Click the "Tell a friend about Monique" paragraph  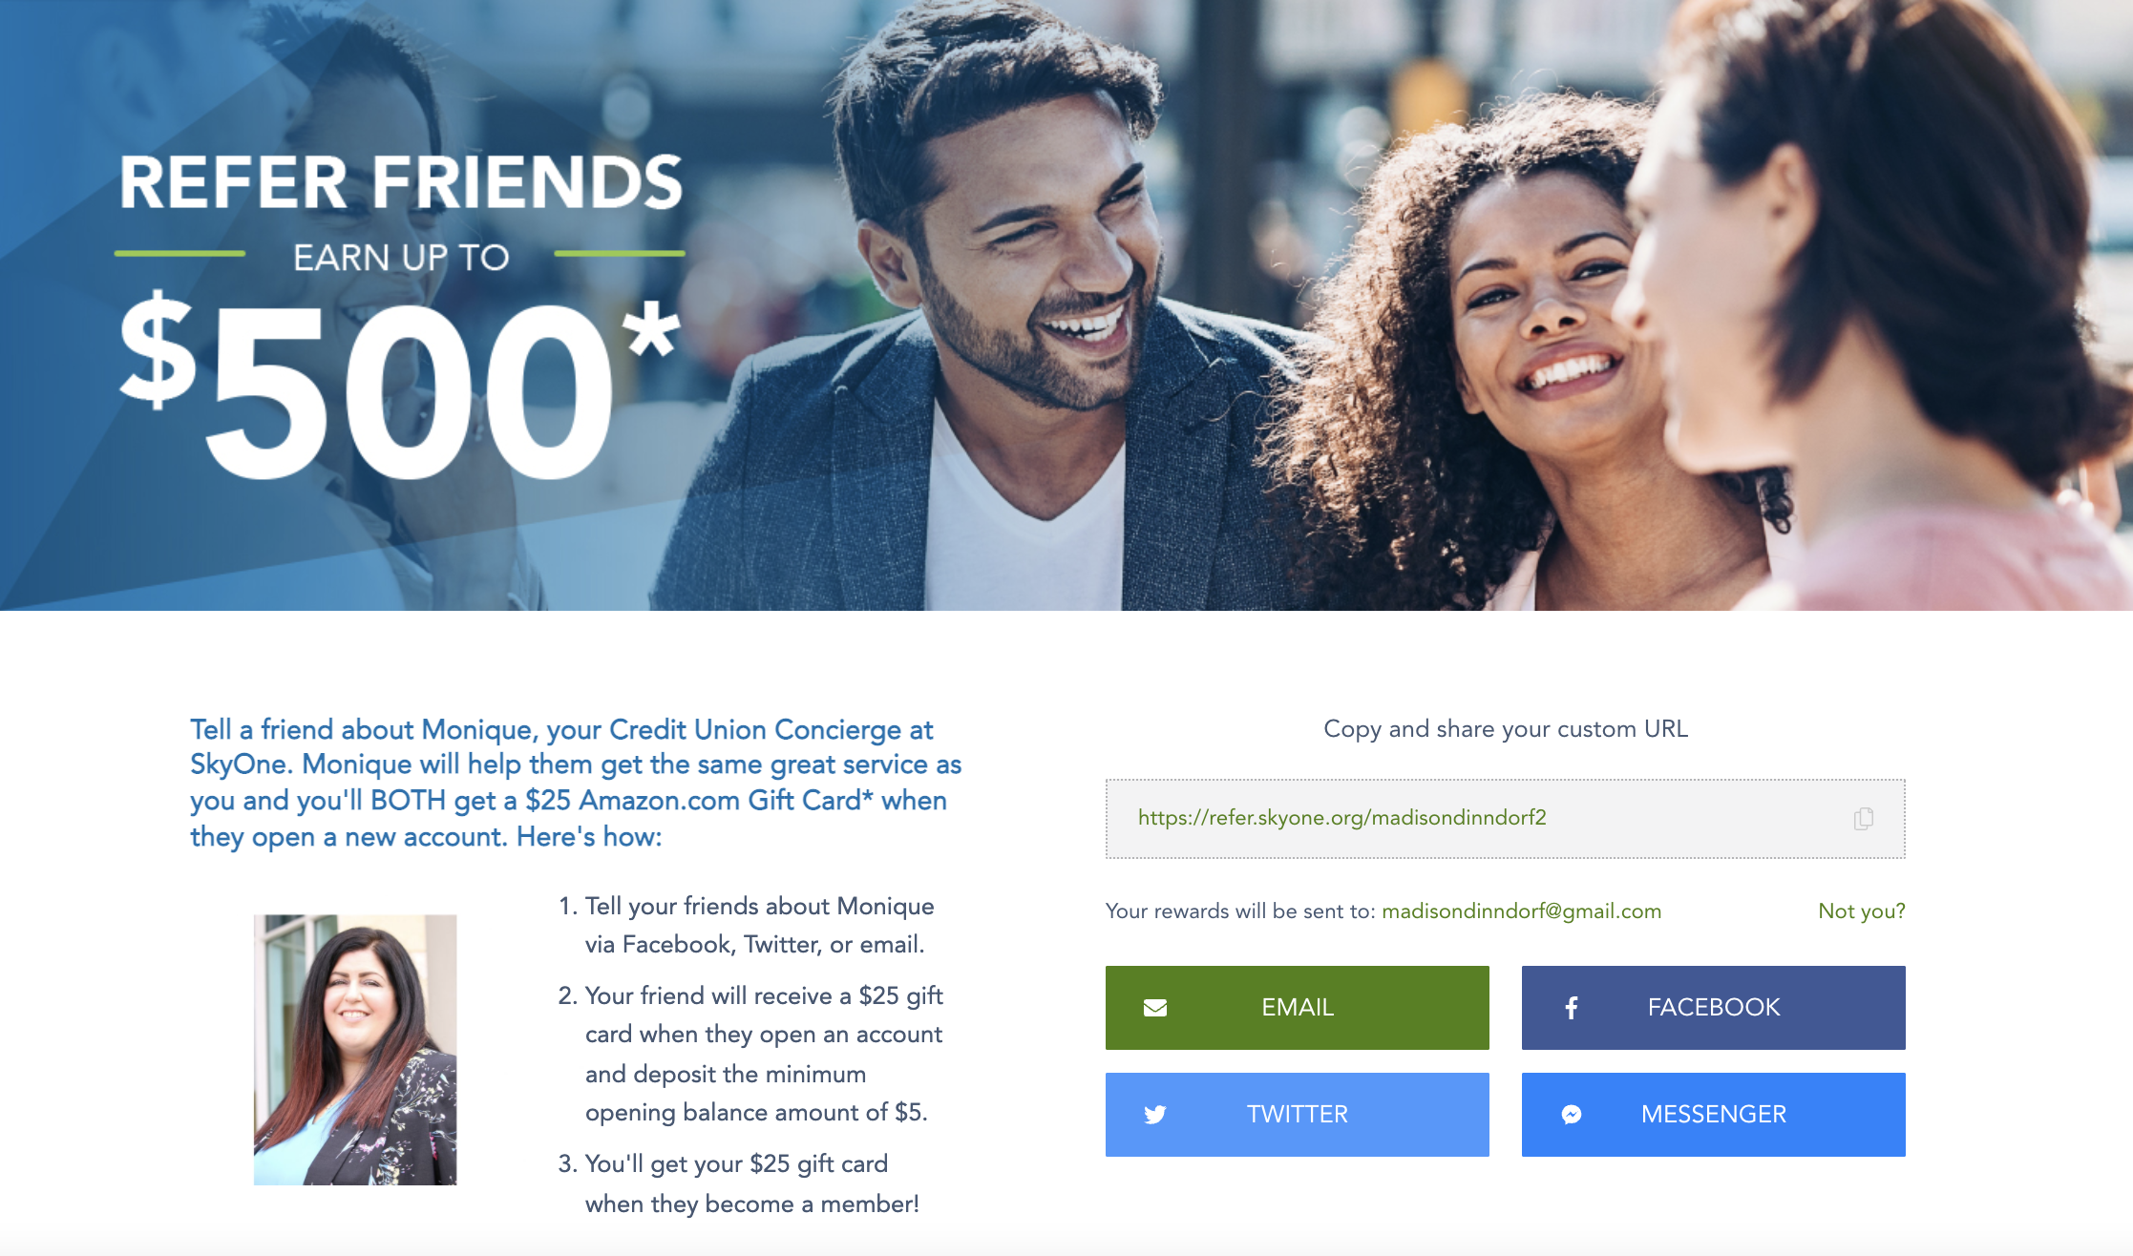[x=575, y=783]
